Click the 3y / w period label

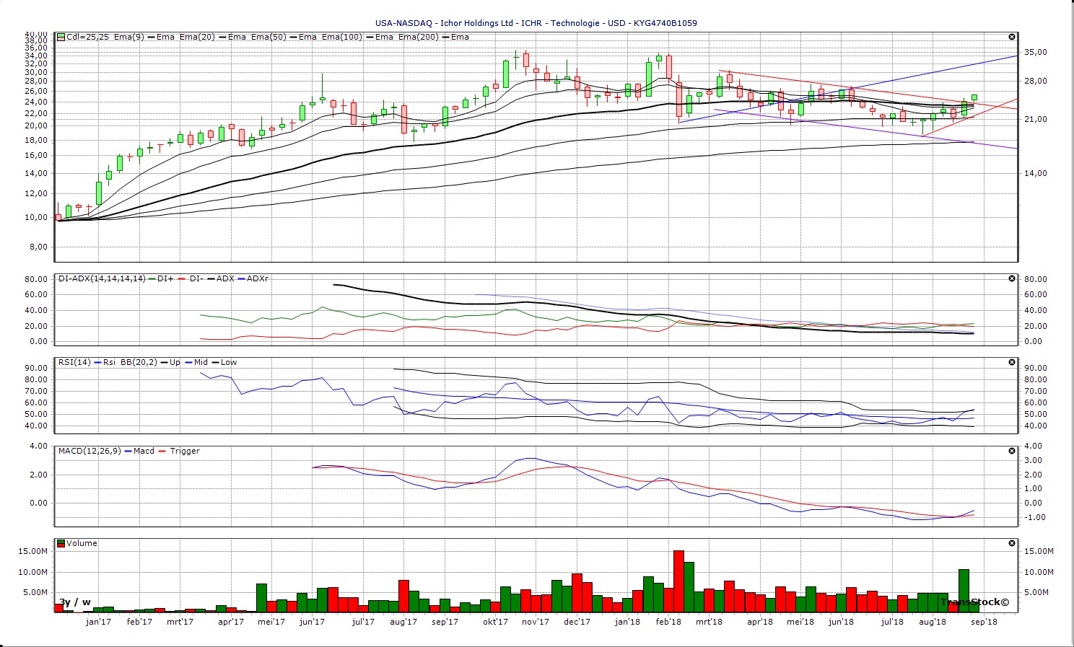click(75, 602)
